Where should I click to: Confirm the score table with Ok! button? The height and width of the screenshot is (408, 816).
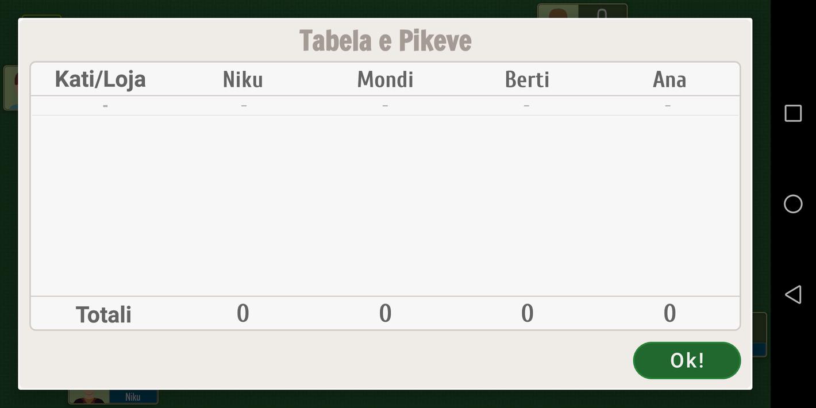(x=687, y=360)
